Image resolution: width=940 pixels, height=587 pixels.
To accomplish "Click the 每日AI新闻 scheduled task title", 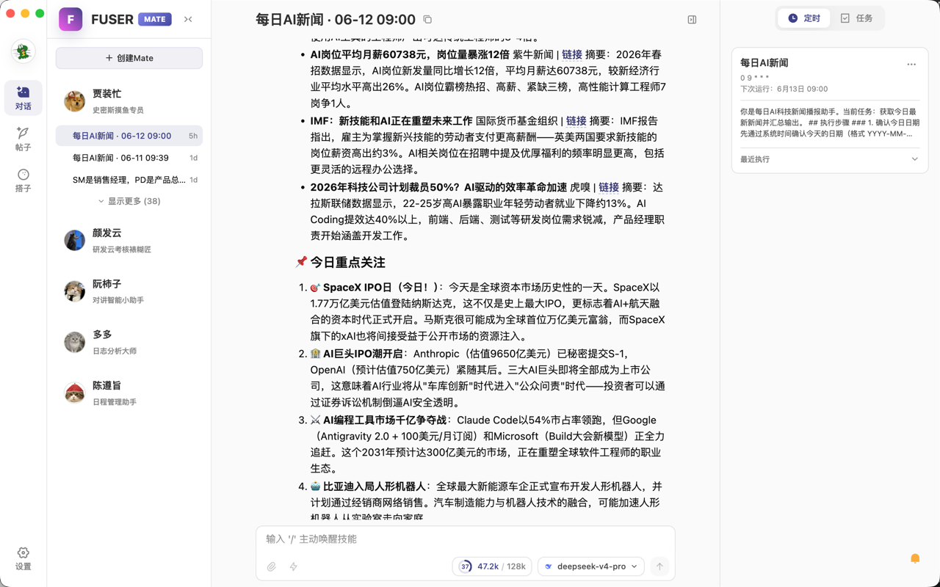I will click(x=764, y=63).
